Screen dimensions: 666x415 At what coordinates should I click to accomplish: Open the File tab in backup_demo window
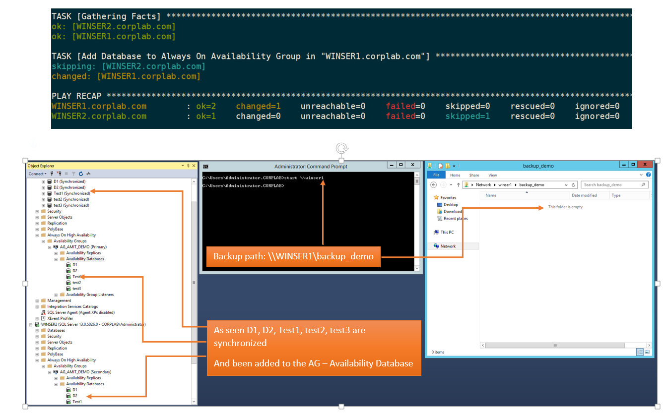pos(436,175)
